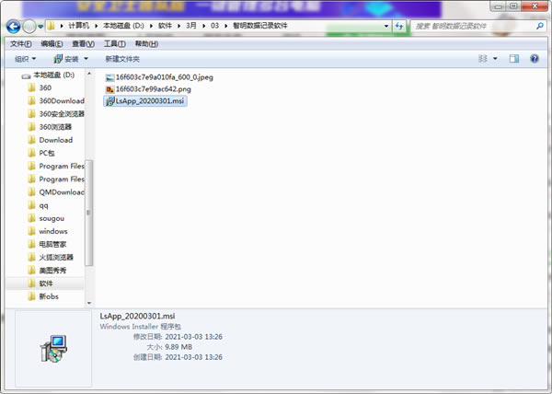Open the 工具(T) menu

116,43
